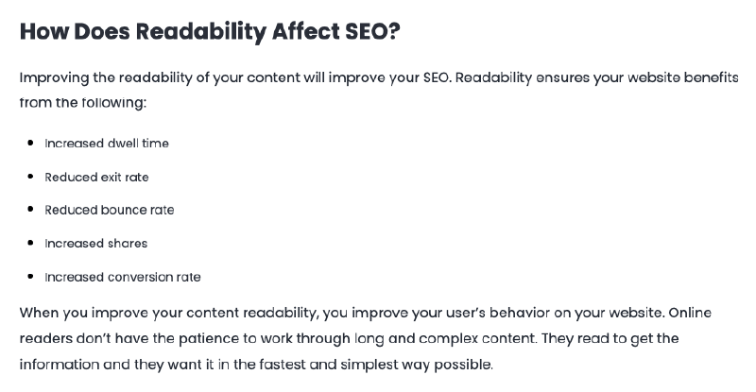
Task: Click the bullet before "Increased conversion rate"
Action: (31, 277)
